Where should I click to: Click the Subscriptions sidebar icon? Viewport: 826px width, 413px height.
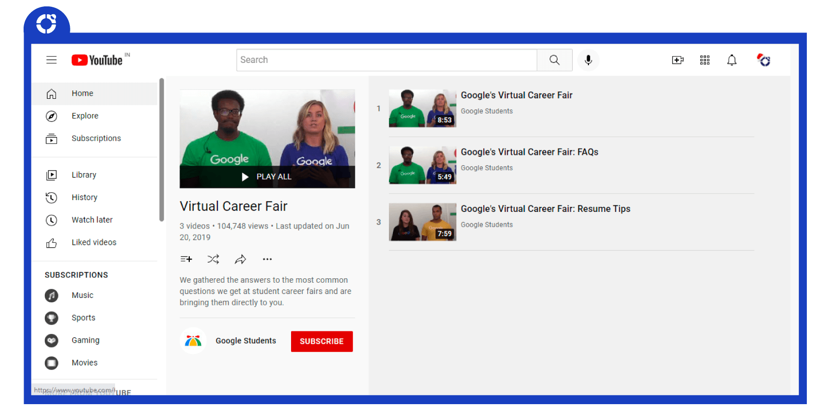[52, 139]
